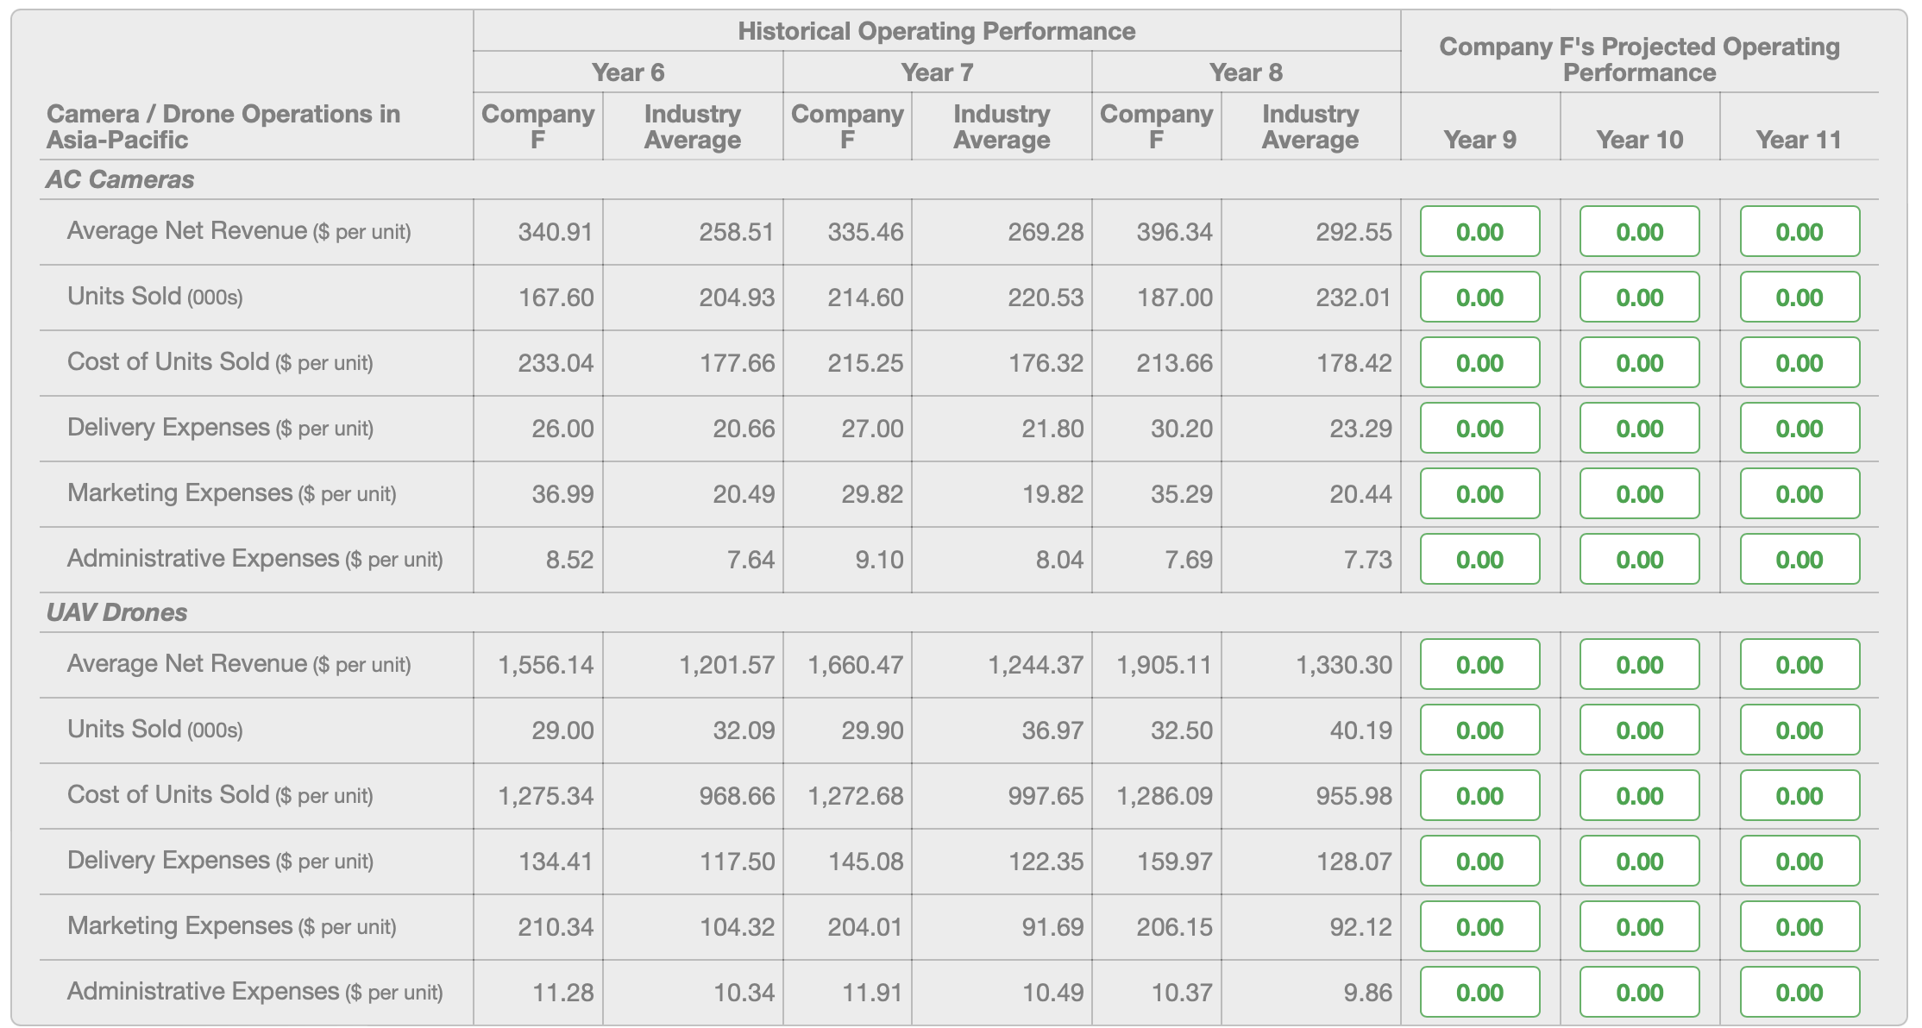The width and height of the screenshot is (1922, 1028).
Task: Select AC Cameras Units Sold Year 10 input
Action: tap(1639, 297)
